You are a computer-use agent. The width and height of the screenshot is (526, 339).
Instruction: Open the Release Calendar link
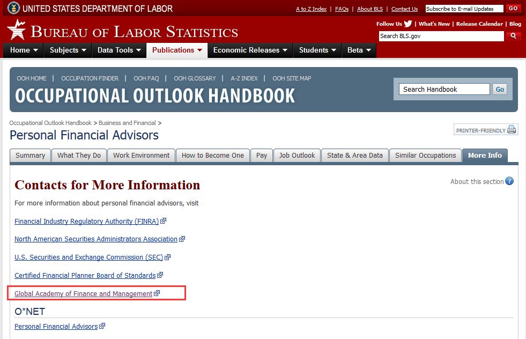tap(479, 24)
